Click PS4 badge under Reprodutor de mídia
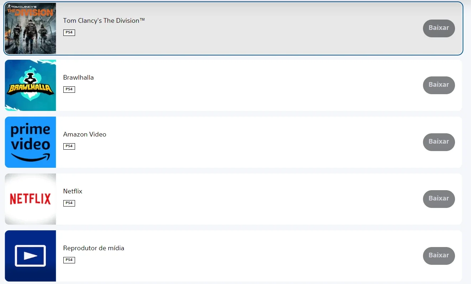This screenshot has width=471, height=284. coord(69,260)
